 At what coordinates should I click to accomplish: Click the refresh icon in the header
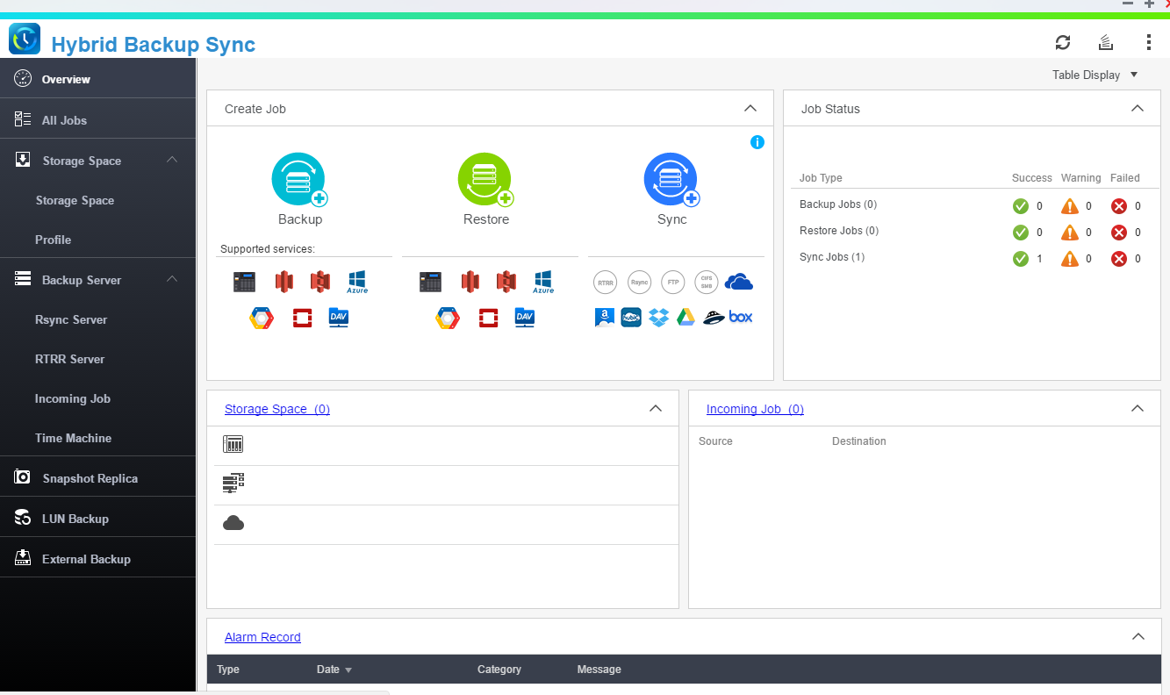(1063, 42)
